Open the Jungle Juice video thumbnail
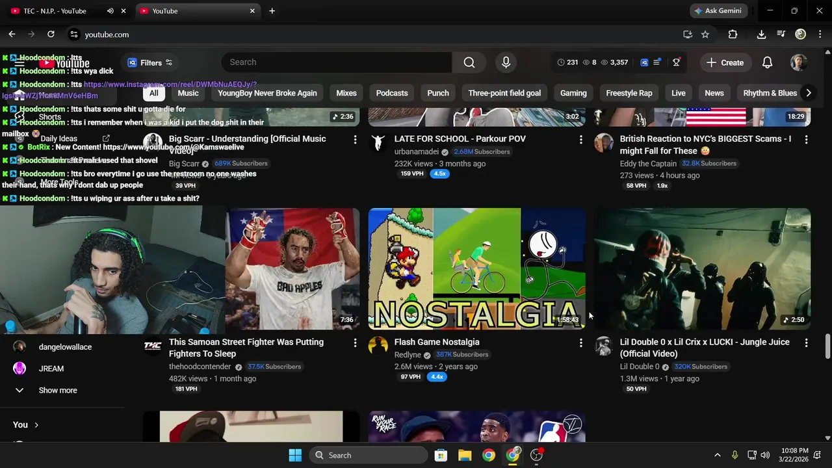 coord(702,268)
